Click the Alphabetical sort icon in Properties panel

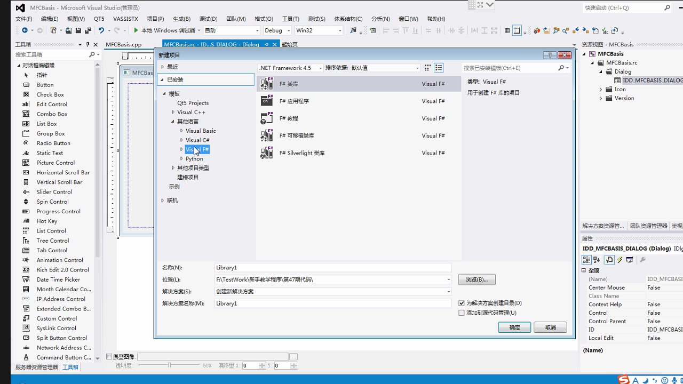(x=597, y=260)
